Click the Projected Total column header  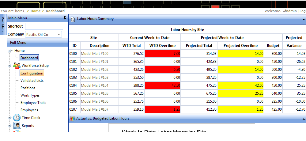click(x=199, y=46)
